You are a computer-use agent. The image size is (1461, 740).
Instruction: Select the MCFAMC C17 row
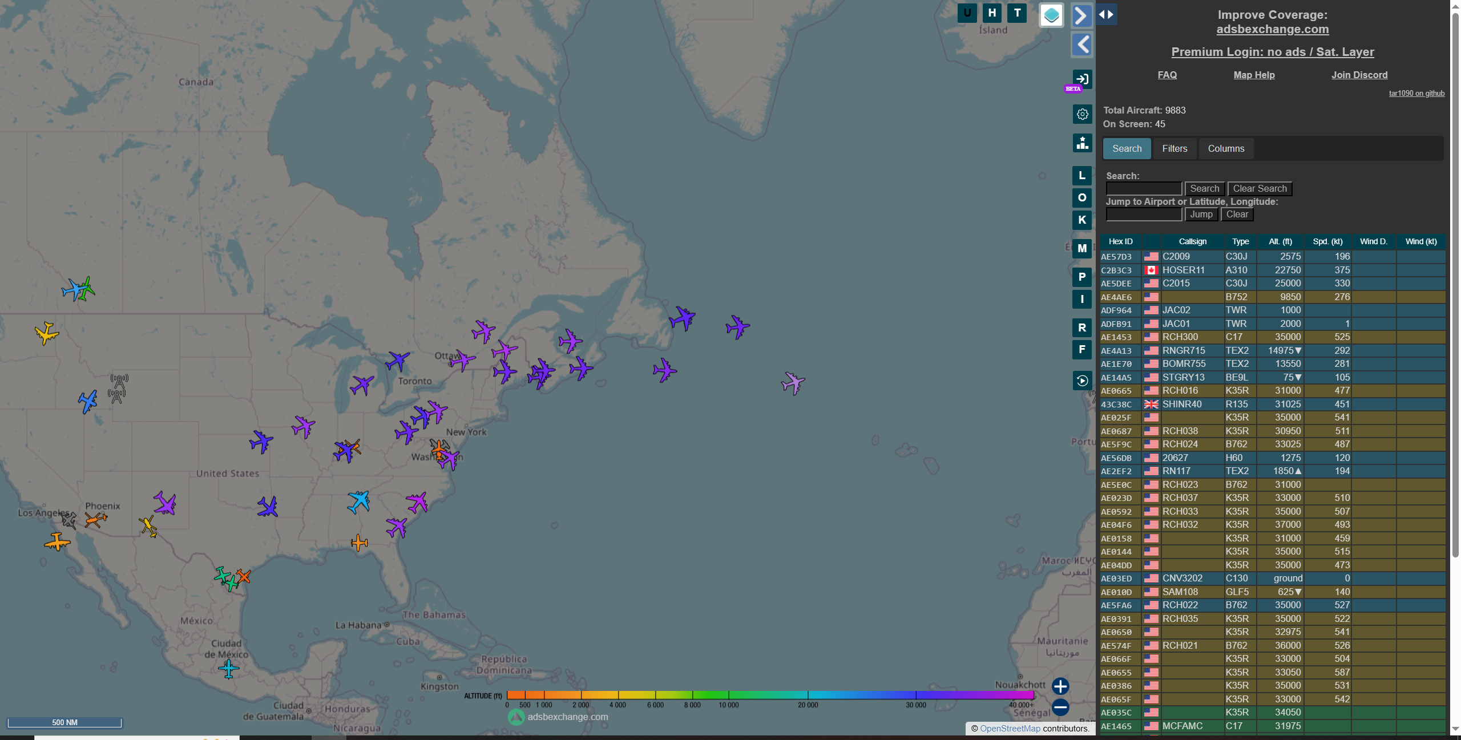pyautogui.click(x=1273, y=726)
